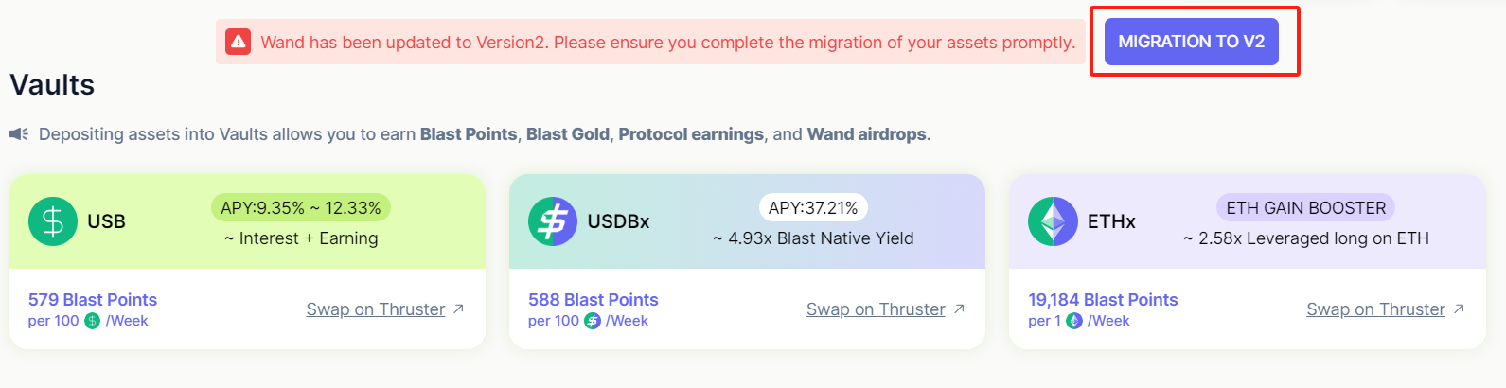The height and width of the screenshot is (388, 1506).
Task: Open Swap on Thruster link for USDBx
Action: pyautogui.click(x=876, y=309)
